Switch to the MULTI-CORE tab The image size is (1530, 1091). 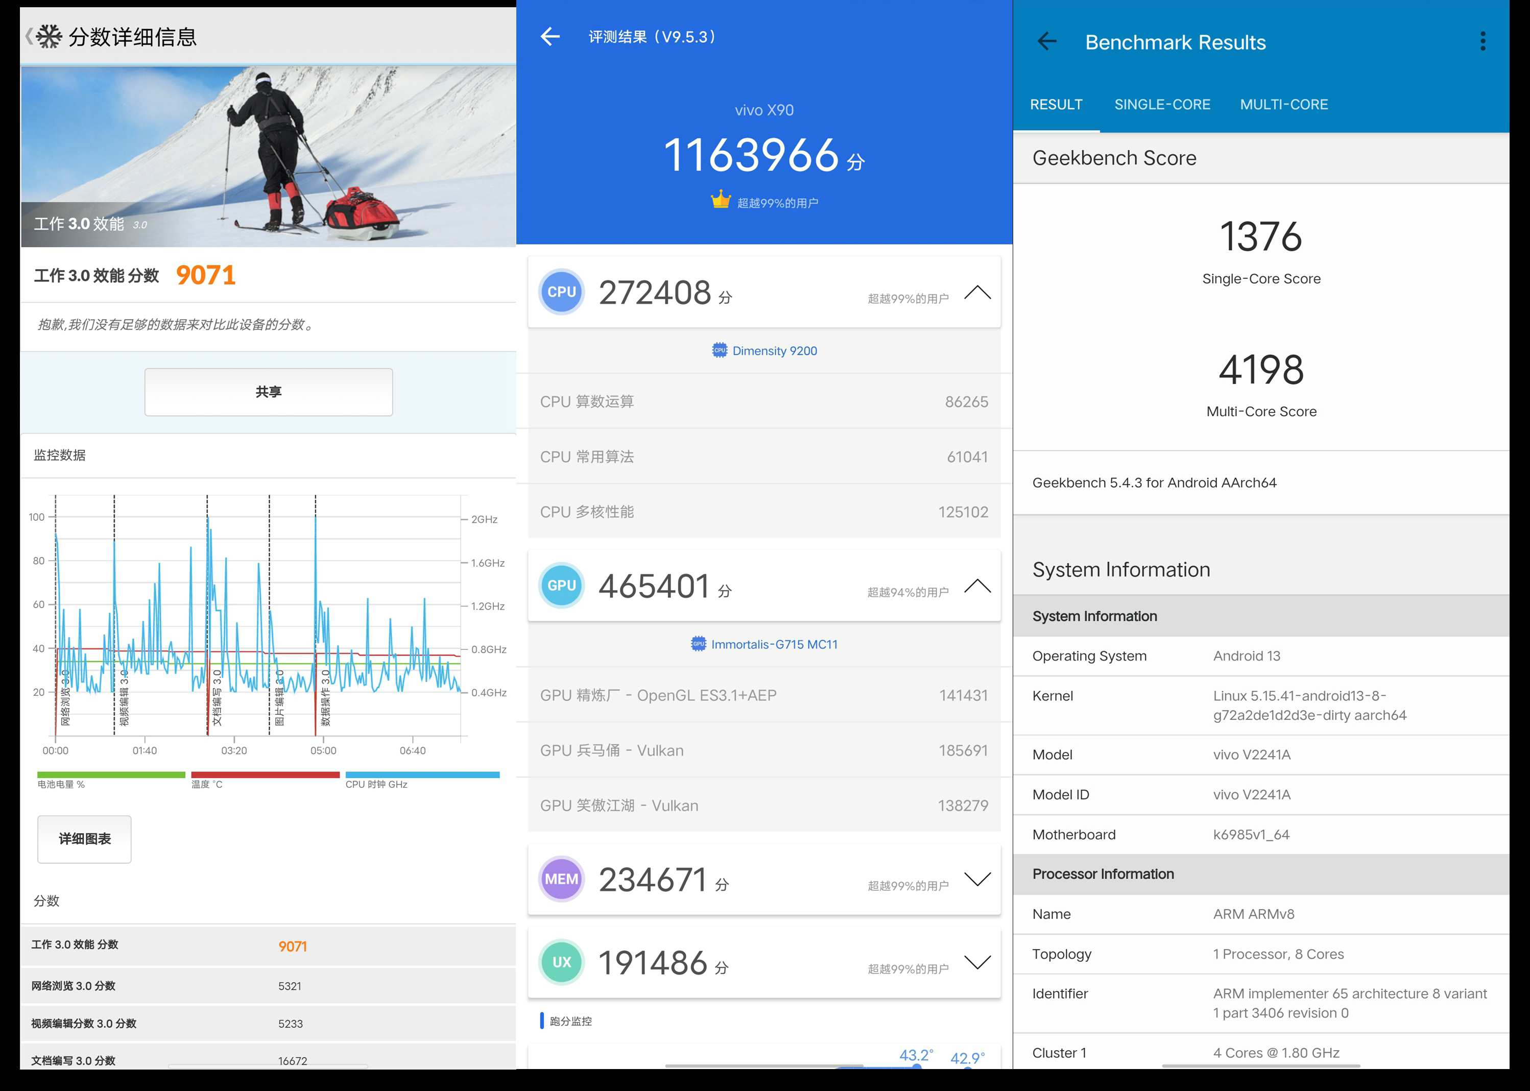point(1284,105)
